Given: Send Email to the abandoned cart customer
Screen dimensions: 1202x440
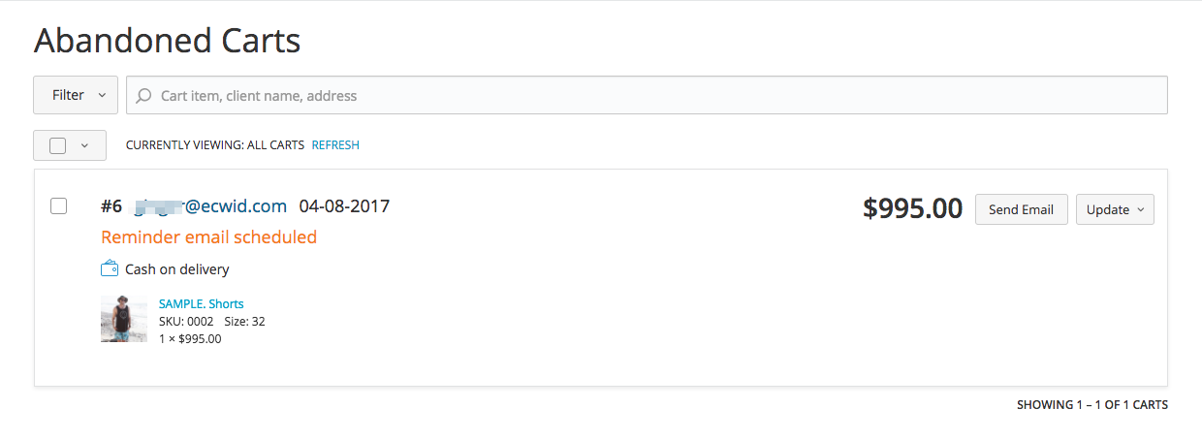Looking at the screenshot, I should (1022, 209).
